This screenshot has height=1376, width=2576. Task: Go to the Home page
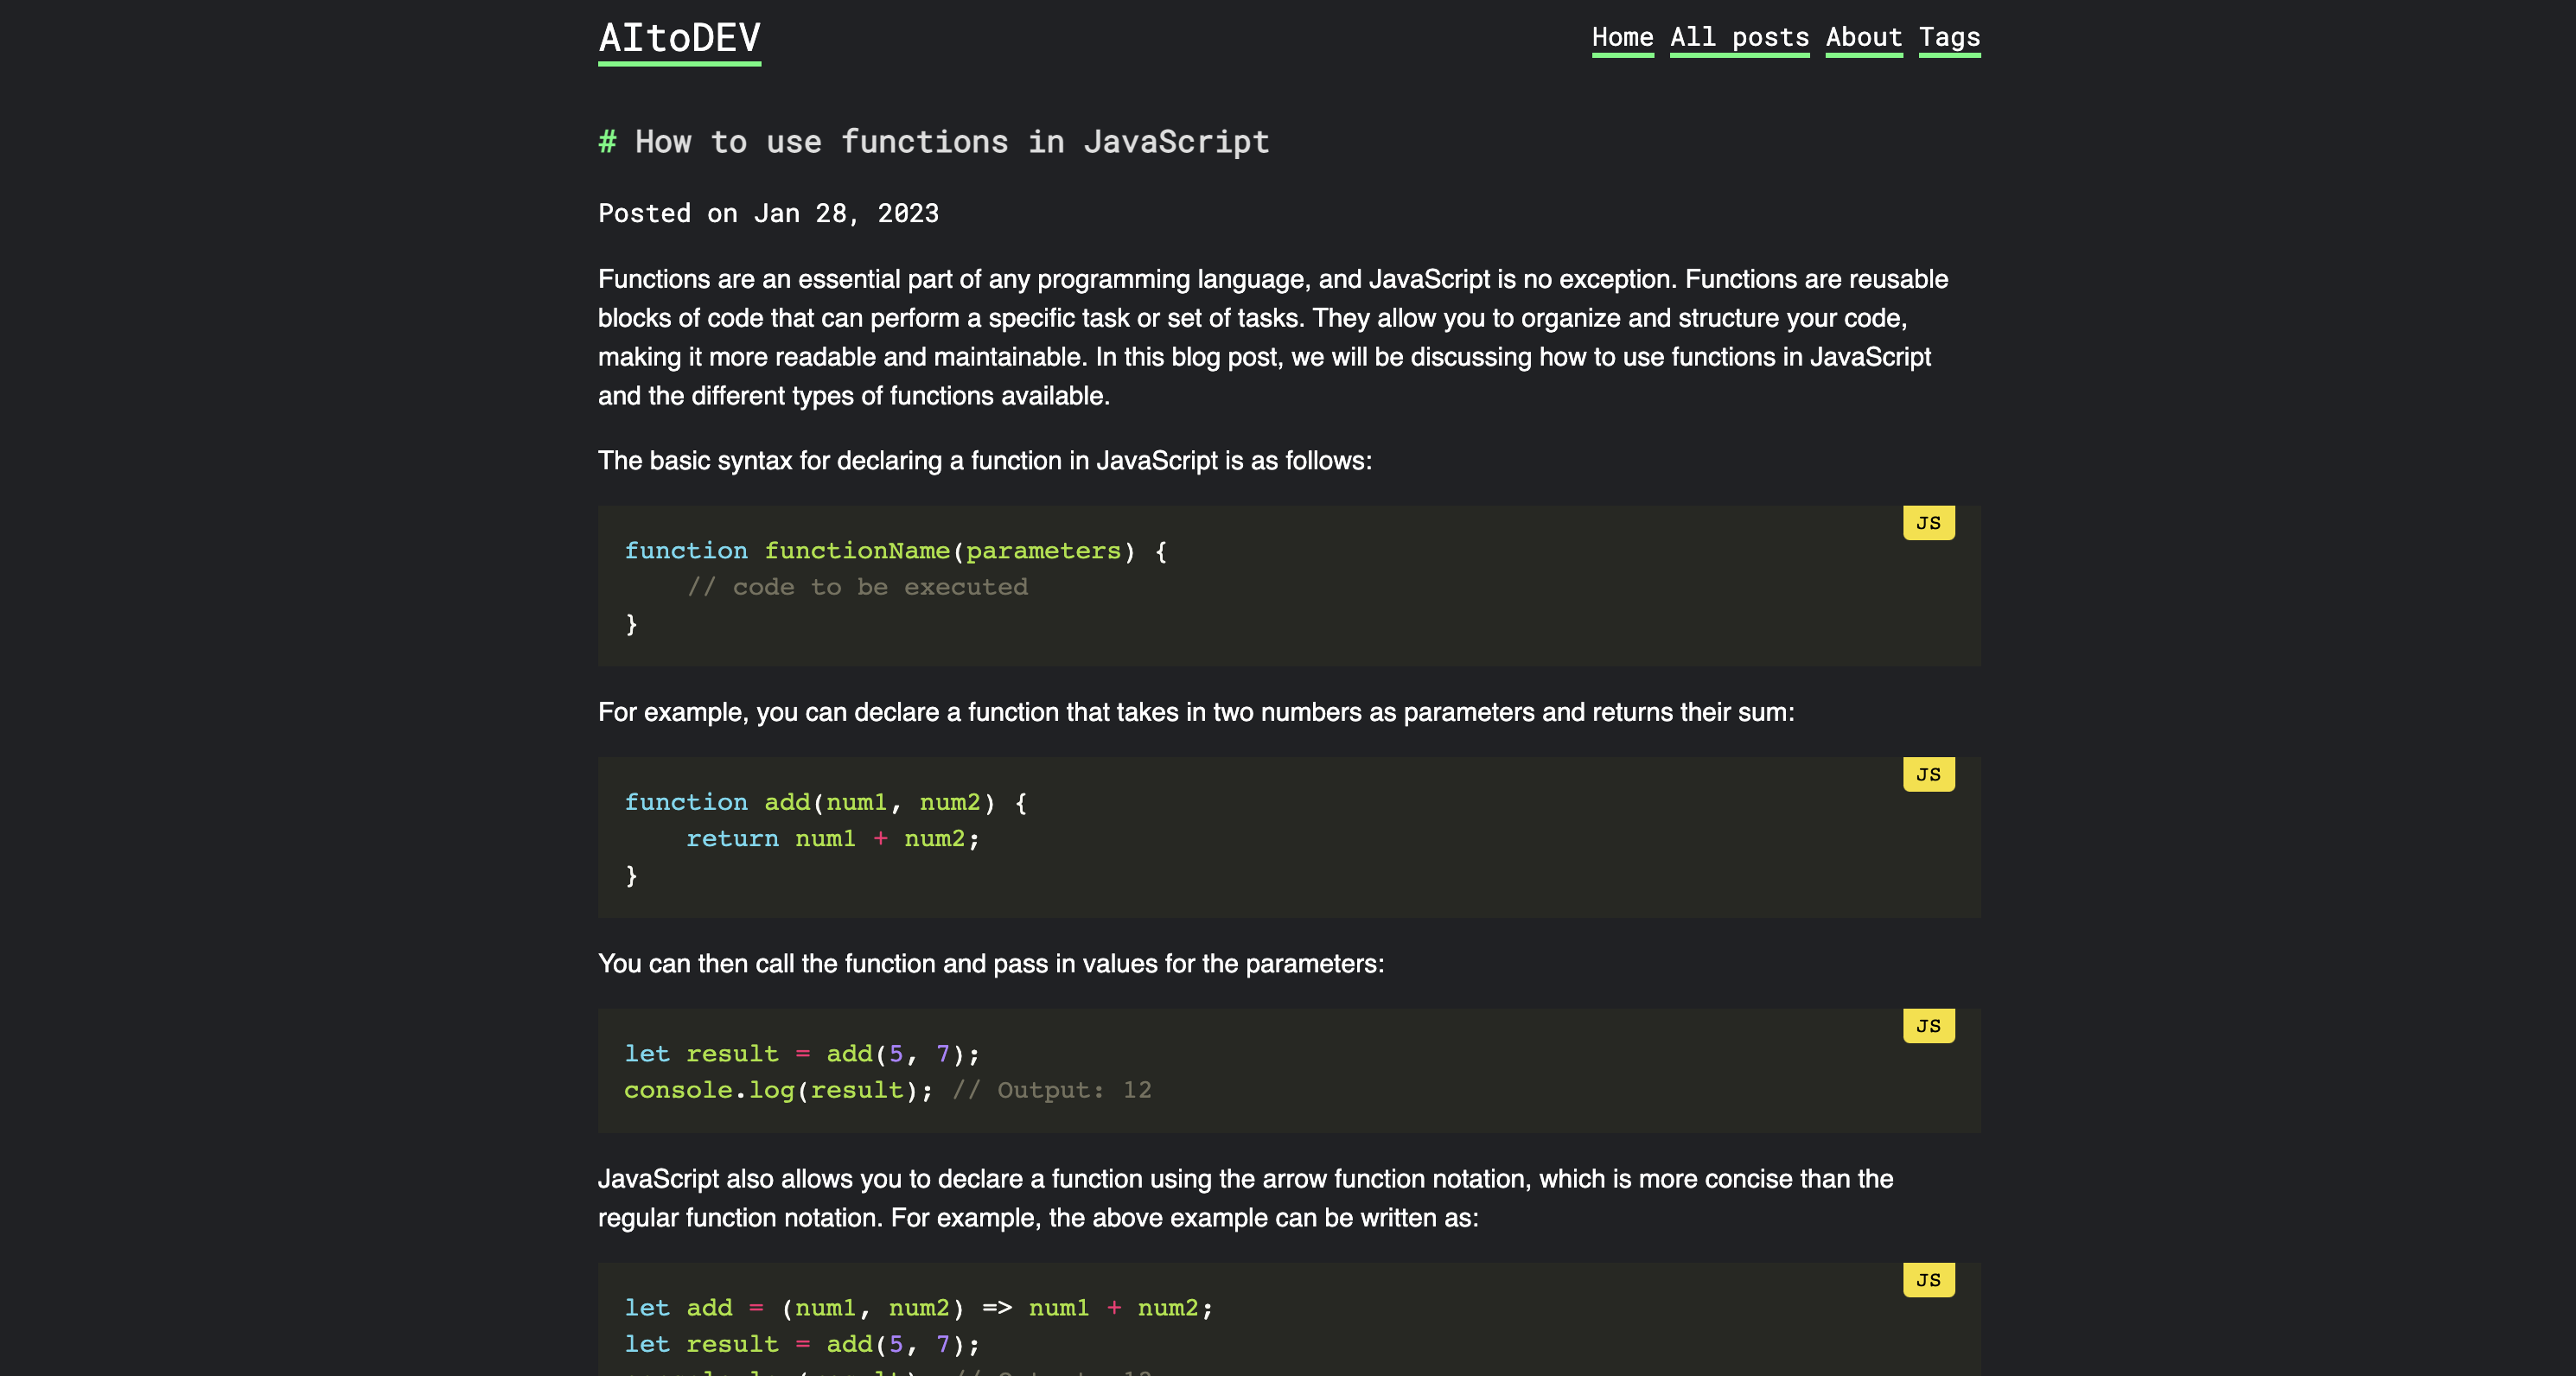[x=1622, y=38]
